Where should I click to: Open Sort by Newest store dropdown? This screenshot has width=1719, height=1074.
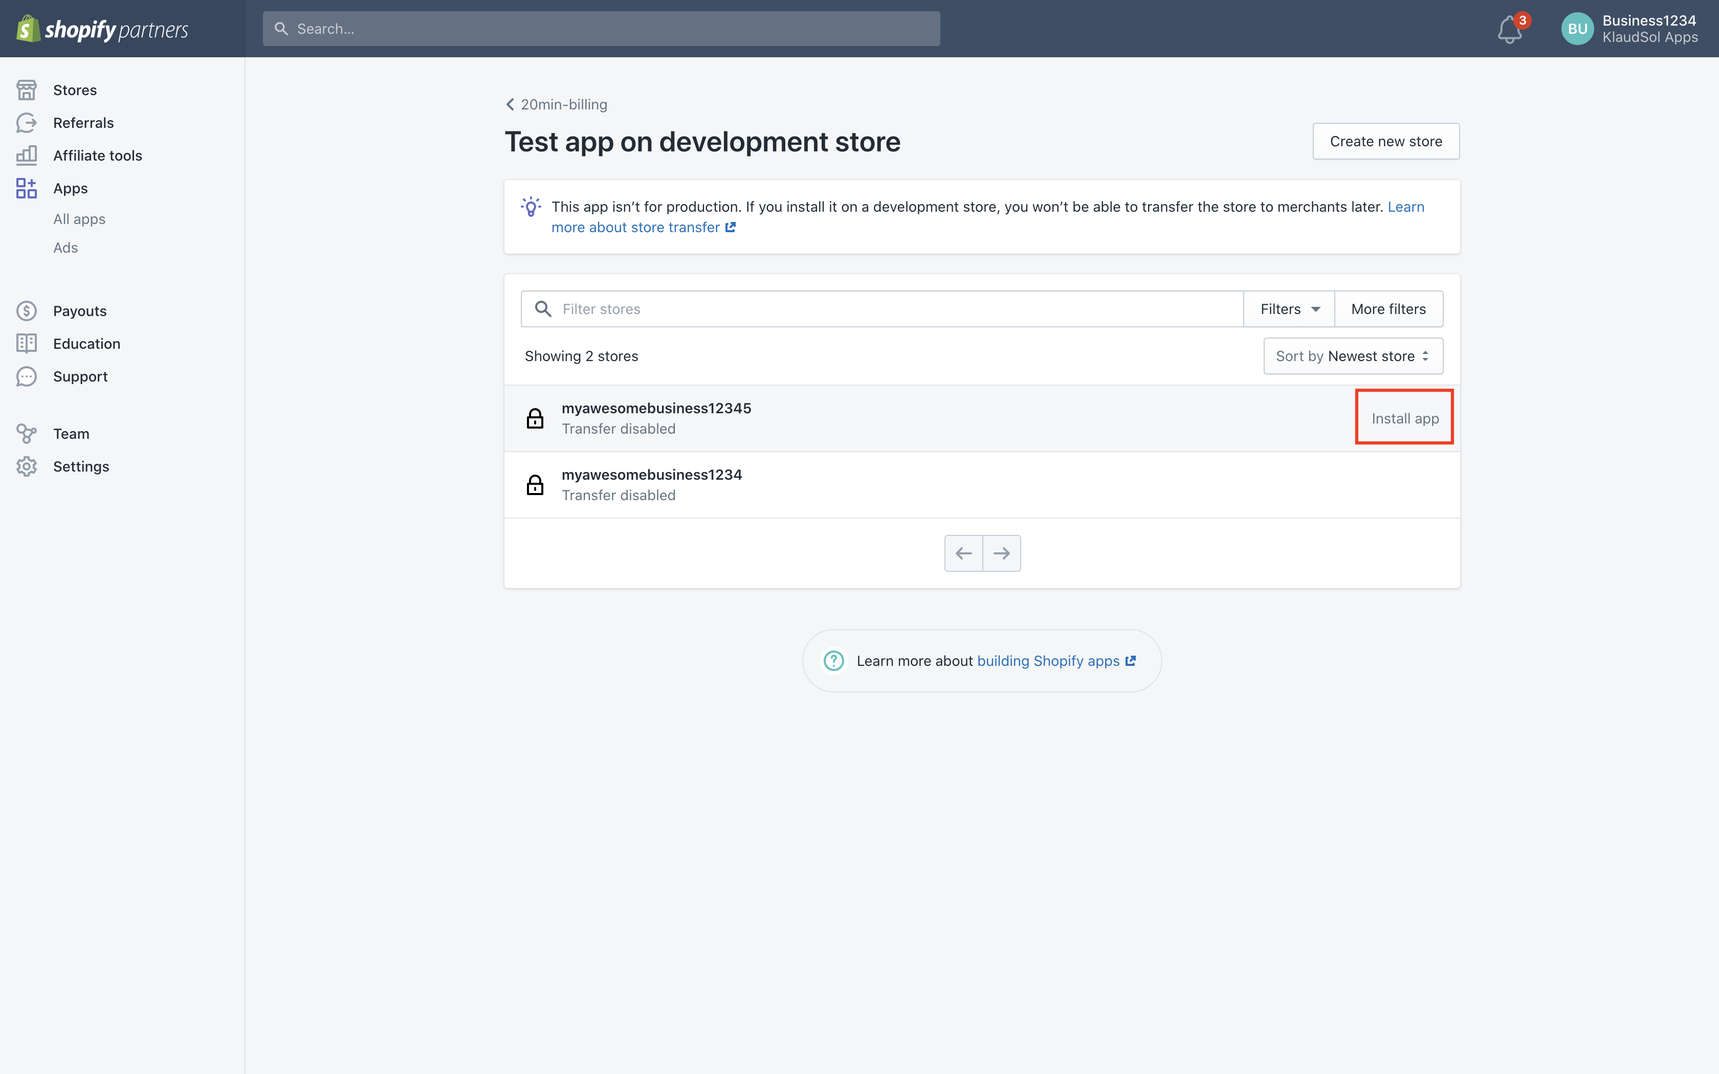[1353, 356]
